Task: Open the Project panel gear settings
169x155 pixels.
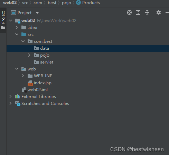Action: click(x=159, y=12)
